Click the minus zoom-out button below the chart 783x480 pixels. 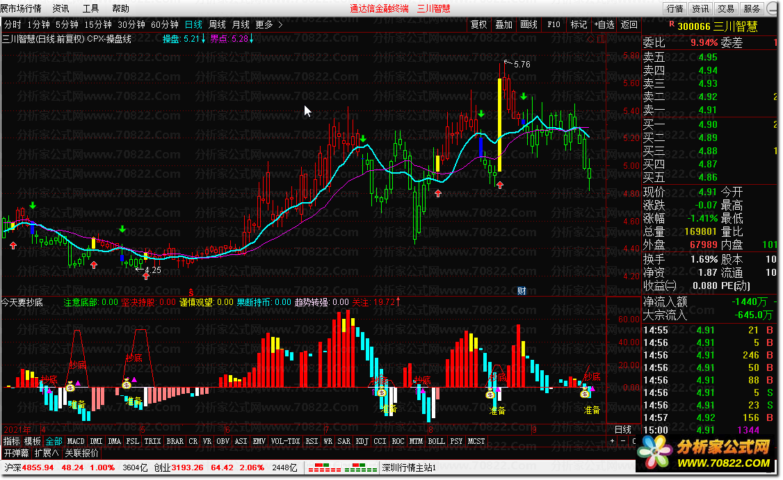tap(622, 441)
